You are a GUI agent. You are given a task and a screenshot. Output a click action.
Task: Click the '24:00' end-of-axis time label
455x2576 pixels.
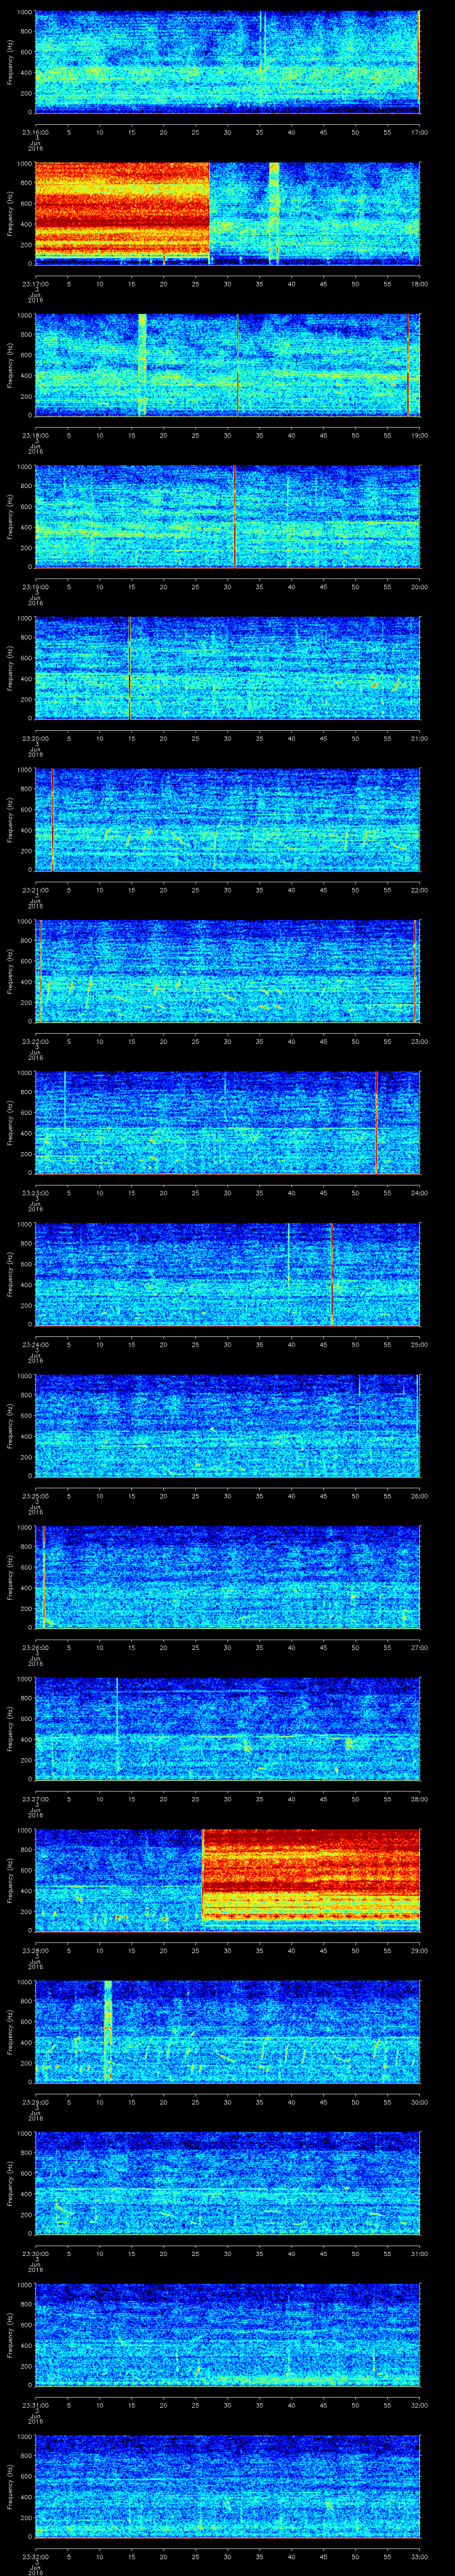click(420, 1193)
